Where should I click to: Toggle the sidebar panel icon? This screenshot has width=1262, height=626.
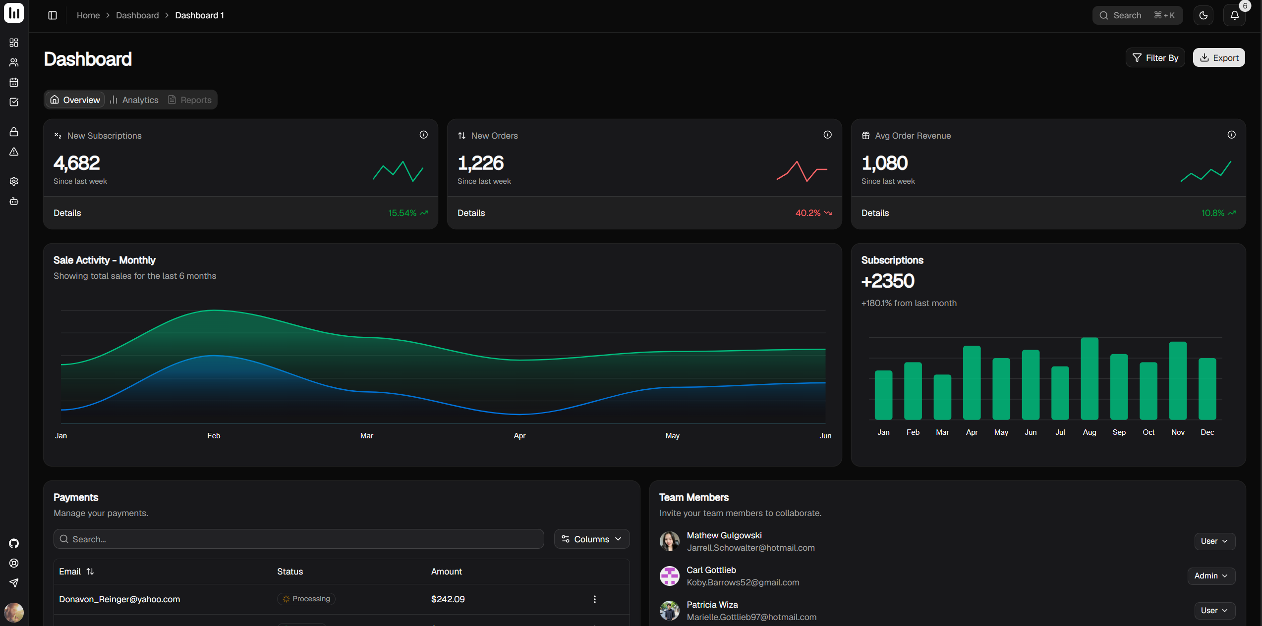pyautogui.click(x=53, y=15)
